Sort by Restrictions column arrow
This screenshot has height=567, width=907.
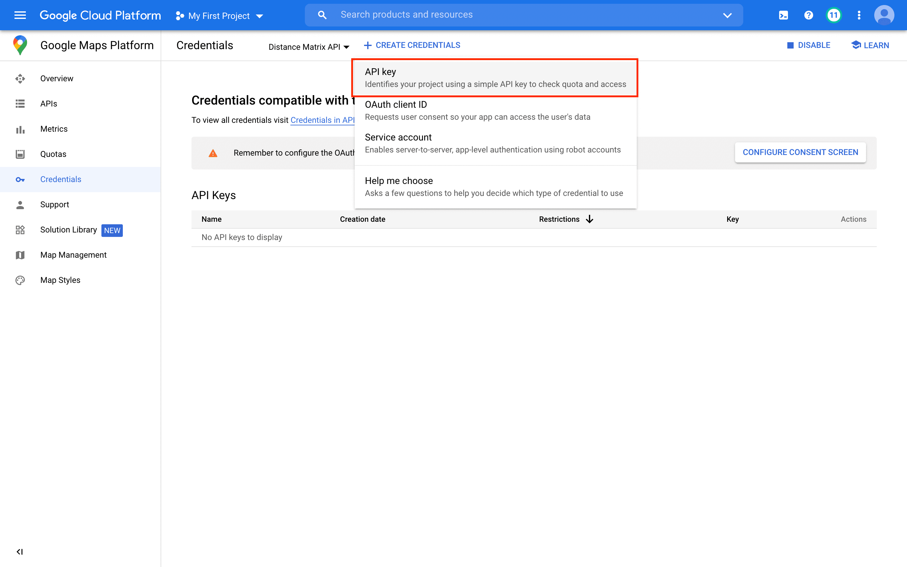590,219
